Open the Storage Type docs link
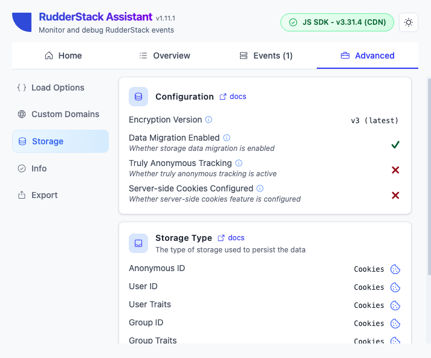 click(x=231, y=238)
